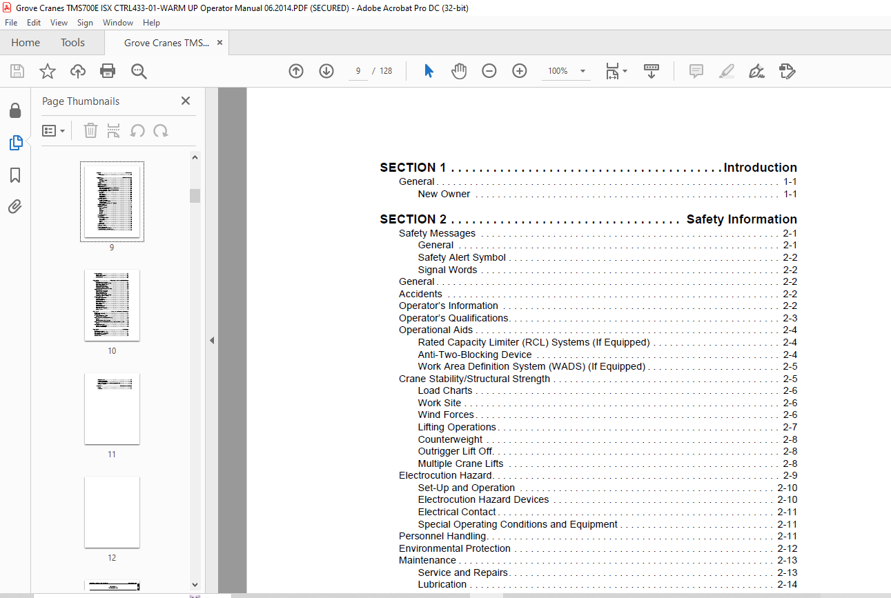Open the 100% zoom level dropdown
891x598 pixels.
pyautogui.click(x=582, y=71)
